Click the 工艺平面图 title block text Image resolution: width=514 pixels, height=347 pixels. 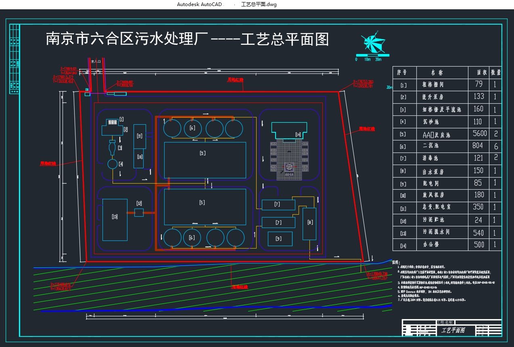(453, 331)
